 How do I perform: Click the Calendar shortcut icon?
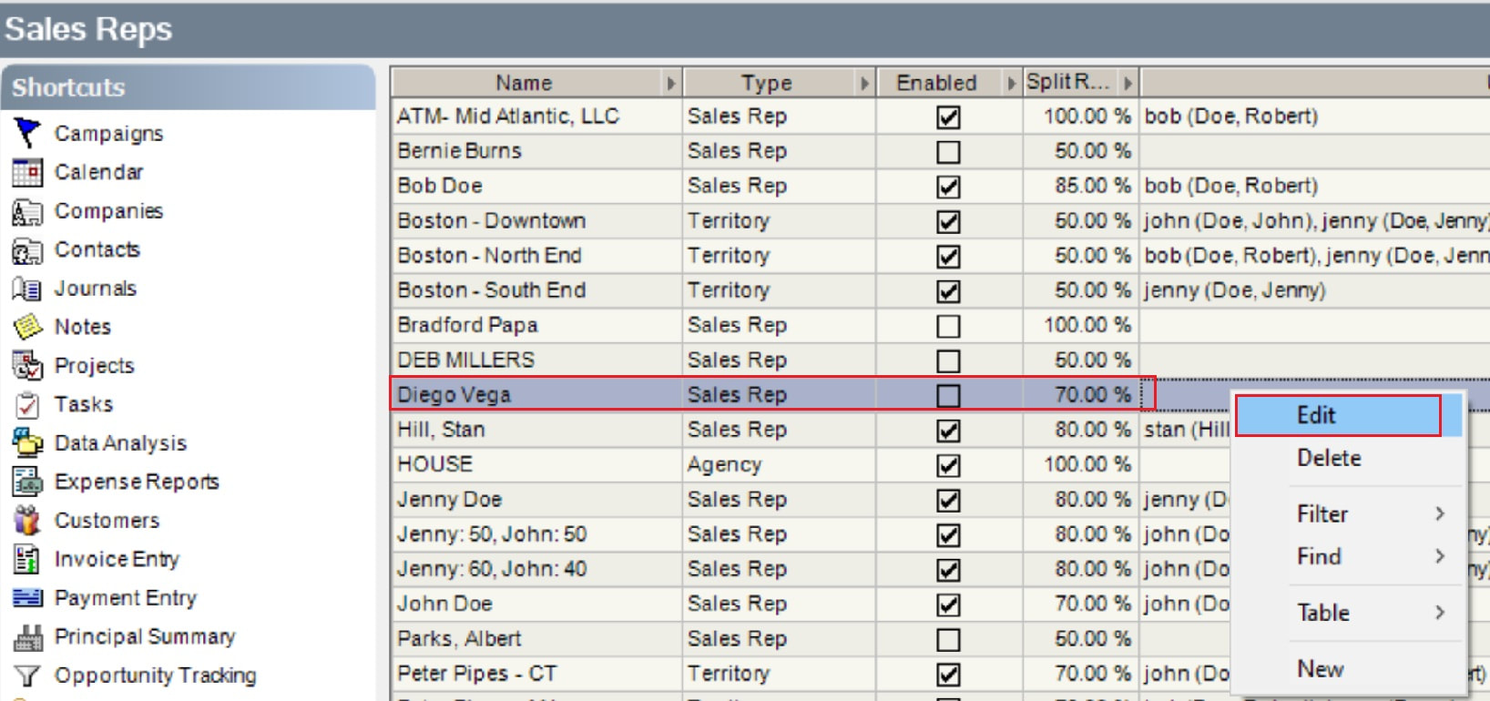pyautogui.click(x=27, y=172)
